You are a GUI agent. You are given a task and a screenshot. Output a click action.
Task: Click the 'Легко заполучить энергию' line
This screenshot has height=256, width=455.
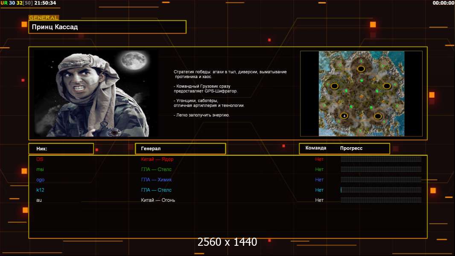[x=201, y=115]
